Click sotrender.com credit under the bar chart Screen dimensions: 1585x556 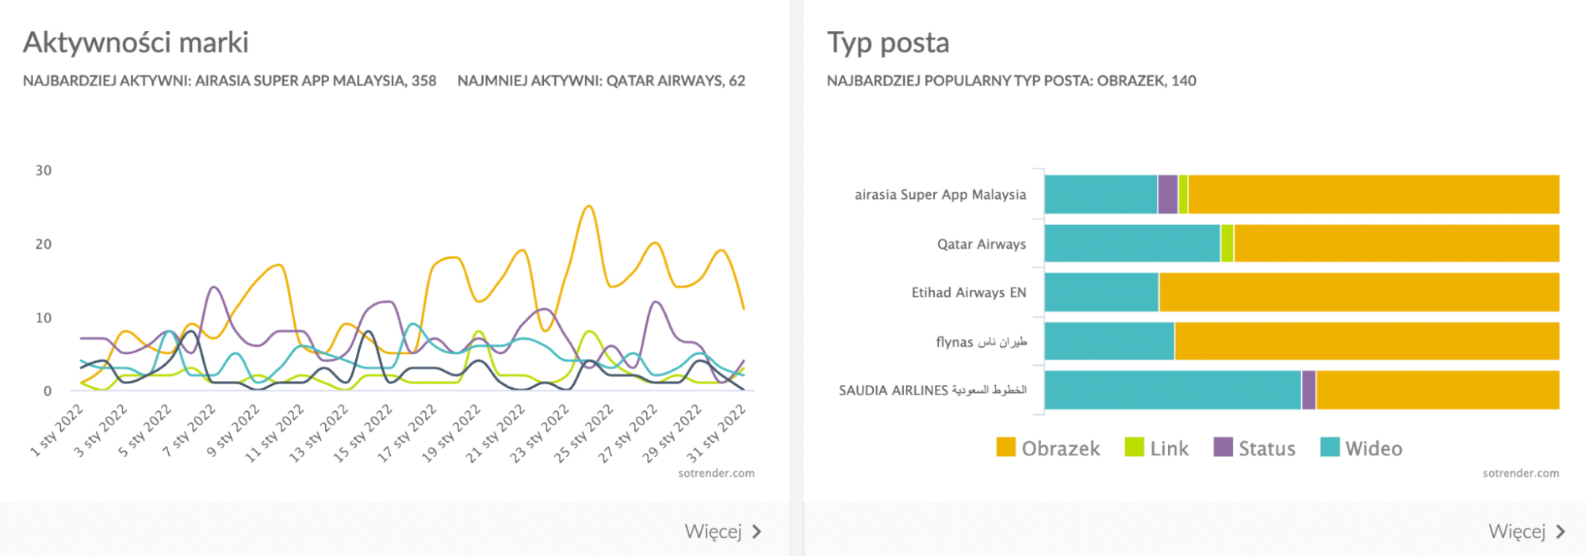[x=1520, y=474]
